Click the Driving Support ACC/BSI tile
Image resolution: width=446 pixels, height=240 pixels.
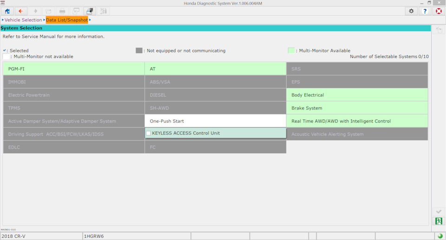point(74,134)
